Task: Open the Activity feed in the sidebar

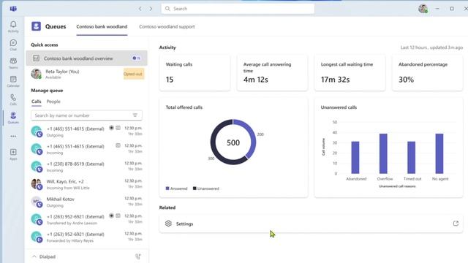Action: (13, 26)
